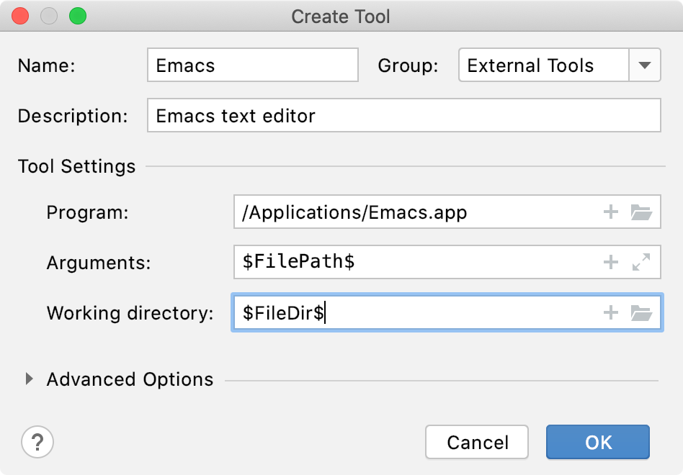Image resolution: width=683 pixels, height=475 pixels.
Task: Select the External Tools group combo box
Action: point(560,65)
